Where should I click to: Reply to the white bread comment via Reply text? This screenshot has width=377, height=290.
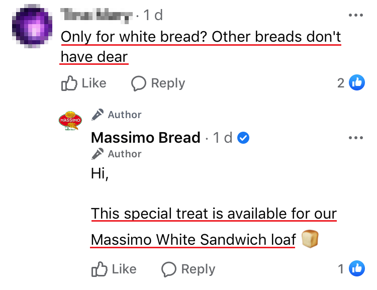click(168, 83)
